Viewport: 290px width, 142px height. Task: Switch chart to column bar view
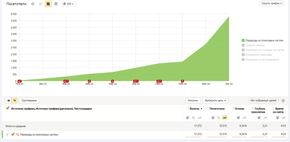tap(56, 4)
